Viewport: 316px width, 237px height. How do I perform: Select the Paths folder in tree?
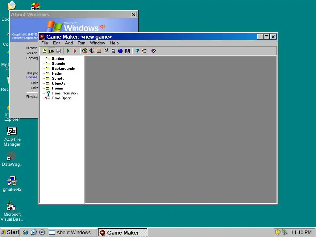pyautogui.click(x=57, y=73)
